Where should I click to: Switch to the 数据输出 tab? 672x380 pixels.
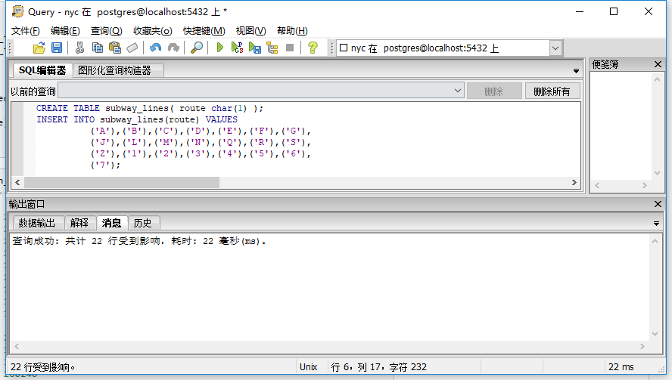coord(37,223)
